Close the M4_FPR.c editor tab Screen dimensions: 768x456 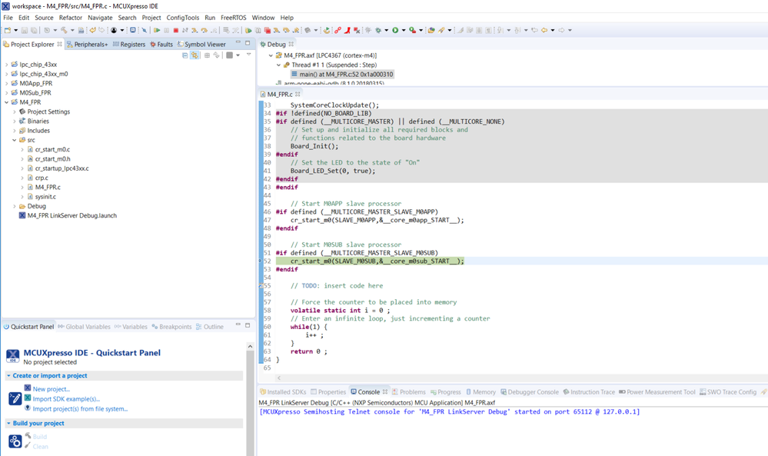[x=298, y=94]
